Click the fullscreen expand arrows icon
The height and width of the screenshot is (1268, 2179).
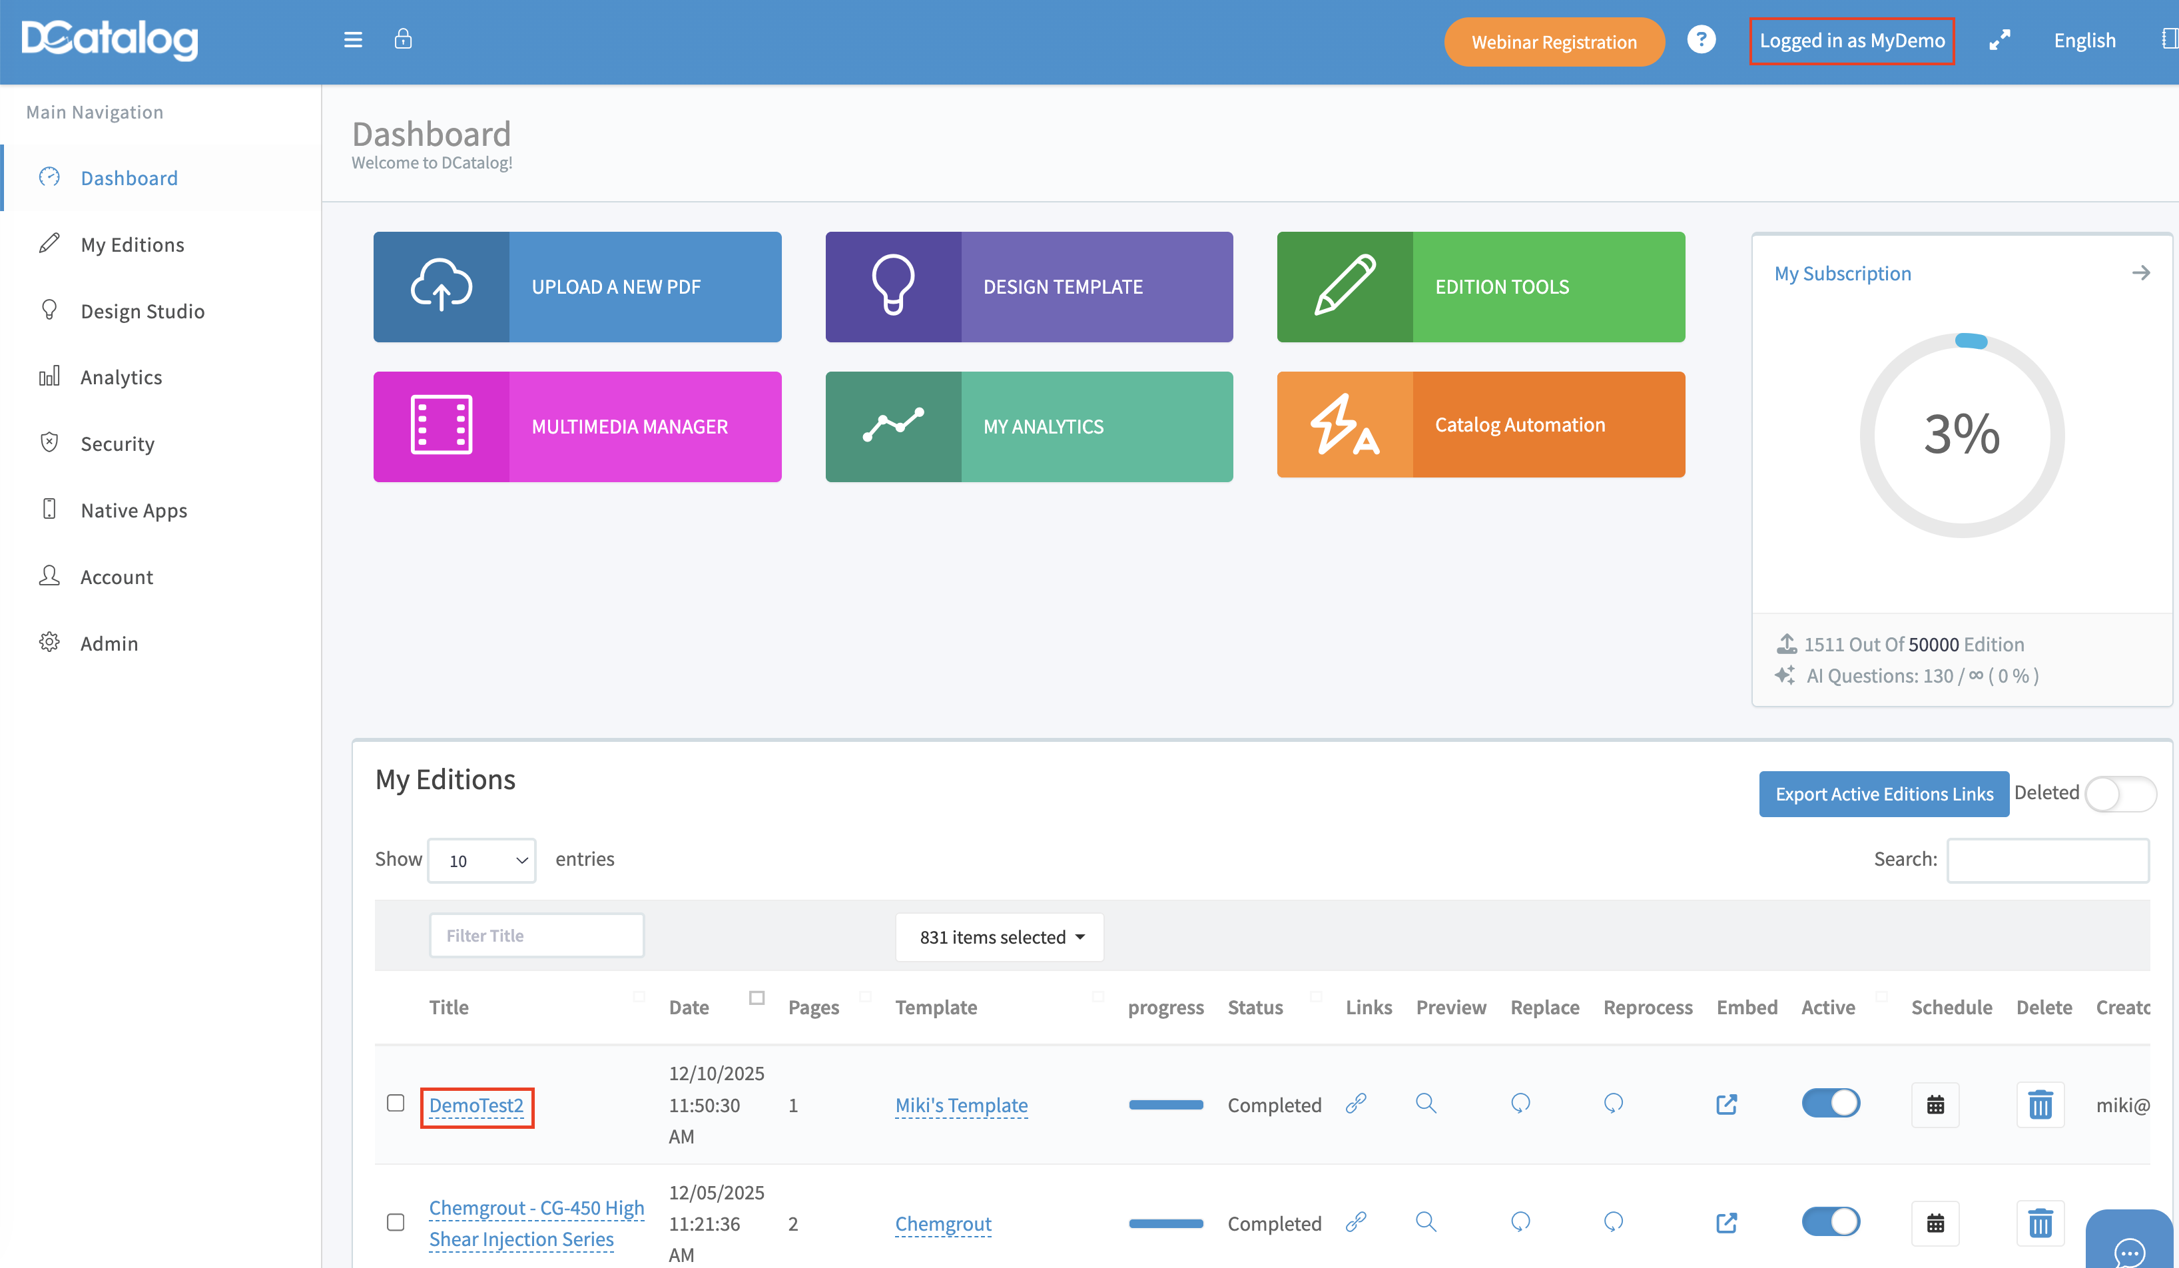pos(1999,40)
